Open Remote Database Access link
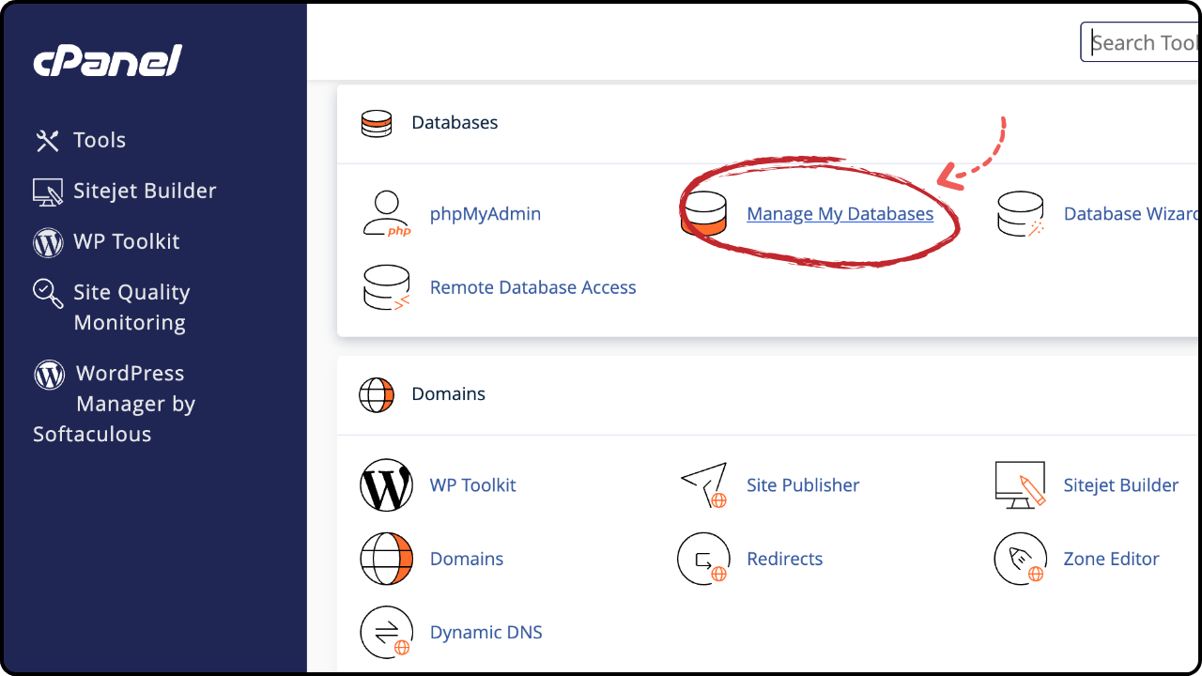The height and width of the screenshot is (676, 1202). [x=533, y=287]
